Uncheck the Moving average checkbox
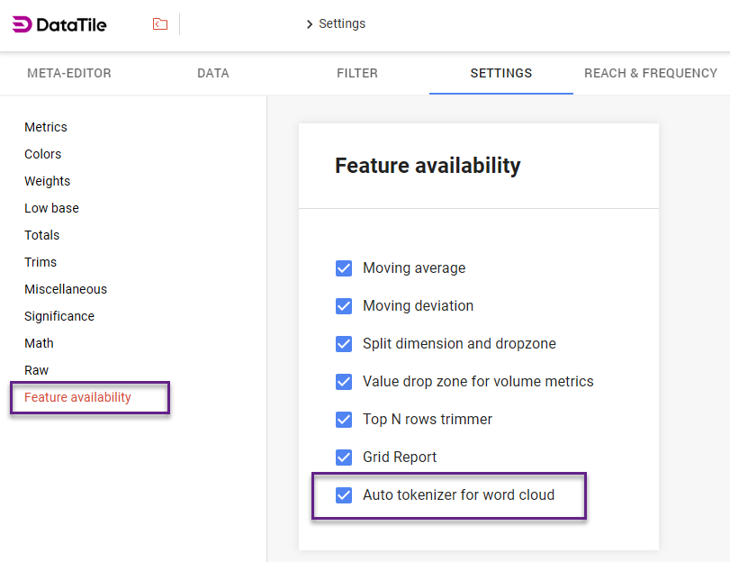Image resolution: width=730 pixels, height=562 pixels. coord(344,268)
